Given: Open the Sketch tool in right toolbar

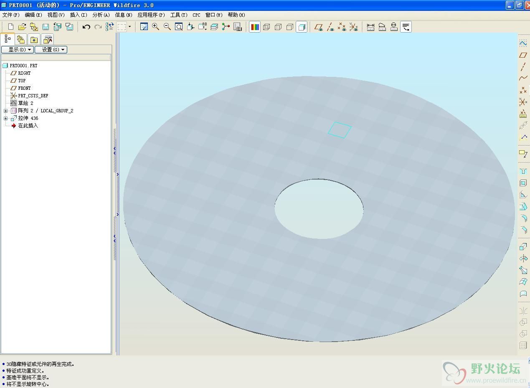Looking at the screenshot, I should coord(523,43).
